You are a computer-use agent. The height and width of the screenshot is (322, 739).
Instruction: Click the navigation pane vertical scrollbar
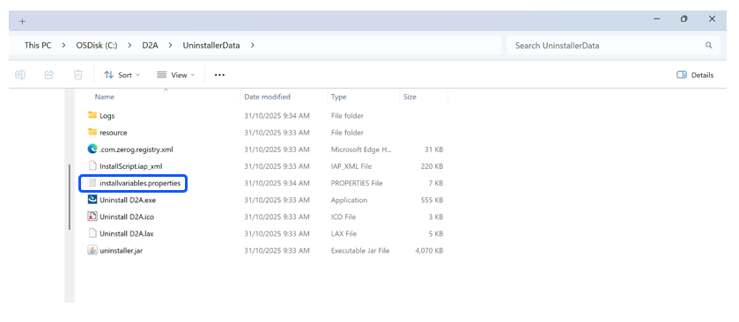click(70, 196)
